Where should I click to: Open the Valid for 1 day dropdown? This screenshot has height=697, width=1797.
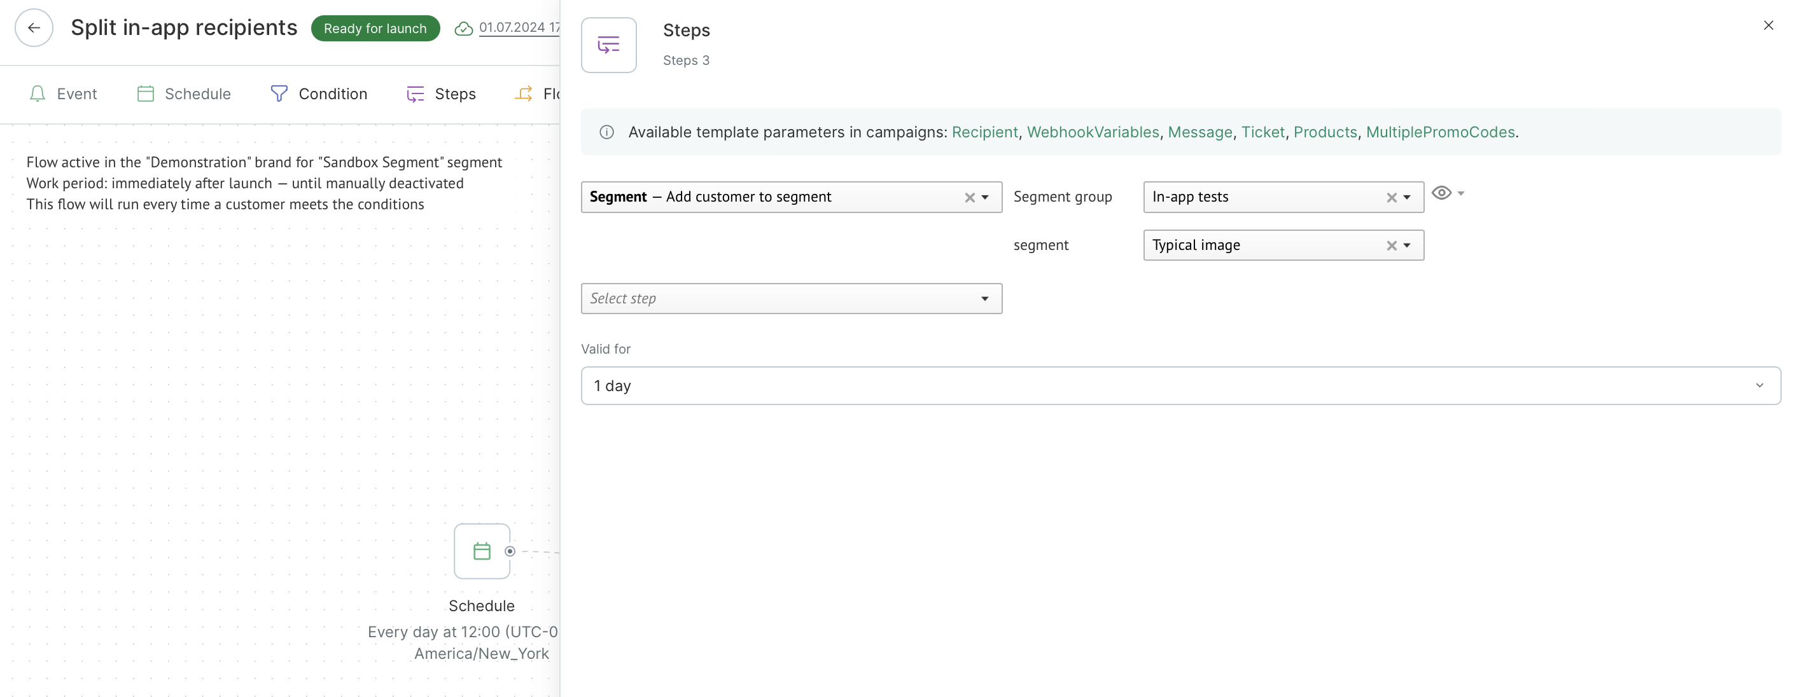pos(1180,386)
